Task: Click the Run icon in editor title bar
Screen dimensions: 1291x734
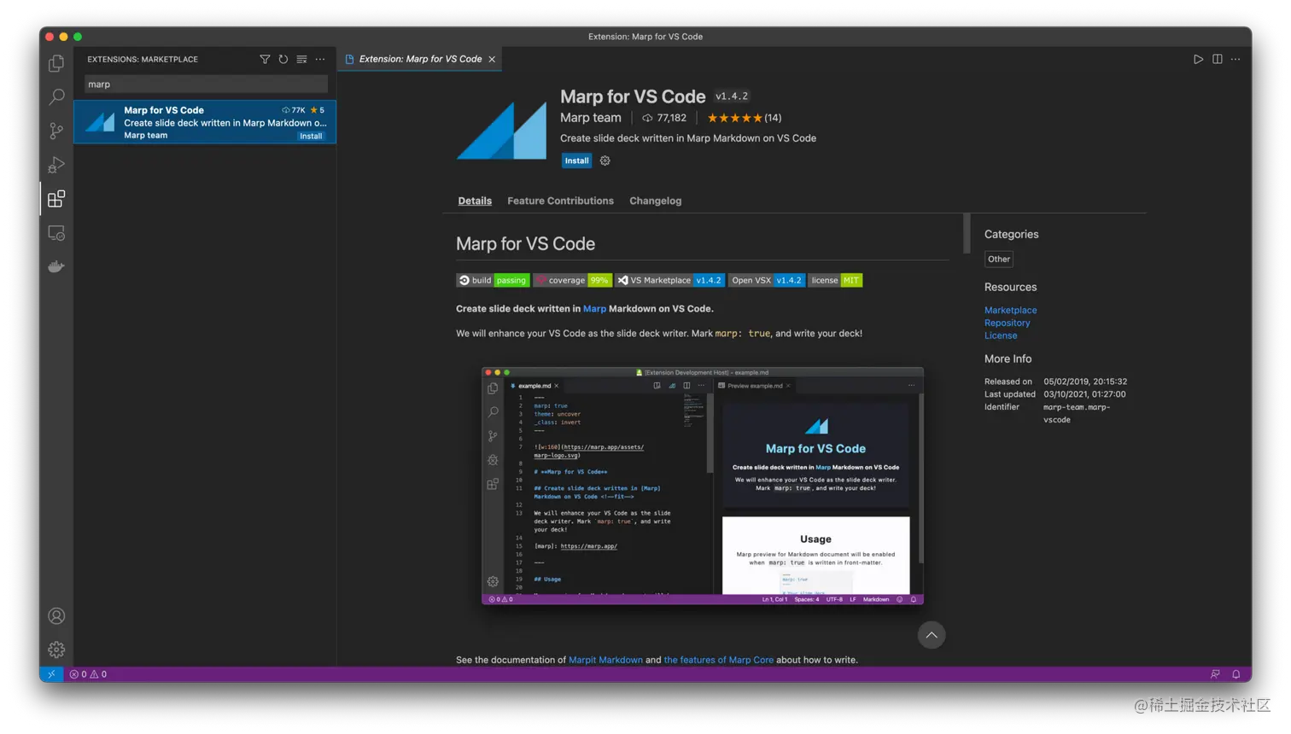Action: 1198,59
